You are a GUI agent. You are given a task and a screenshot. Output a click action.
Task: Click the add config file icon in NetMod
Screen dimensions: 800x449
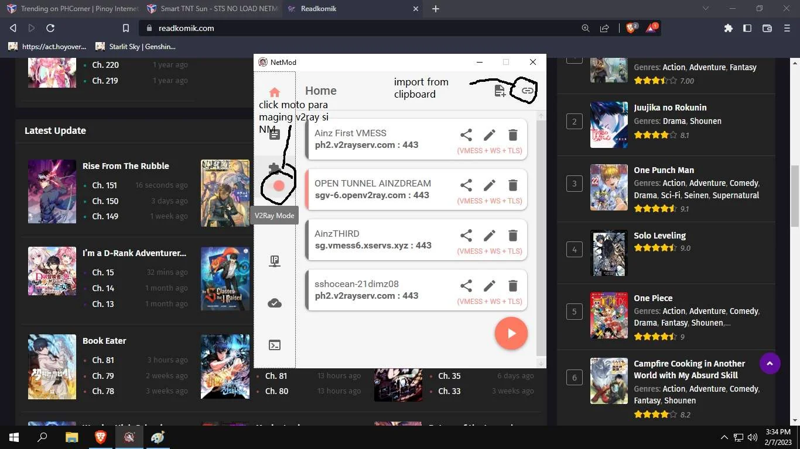pos(500,91)
